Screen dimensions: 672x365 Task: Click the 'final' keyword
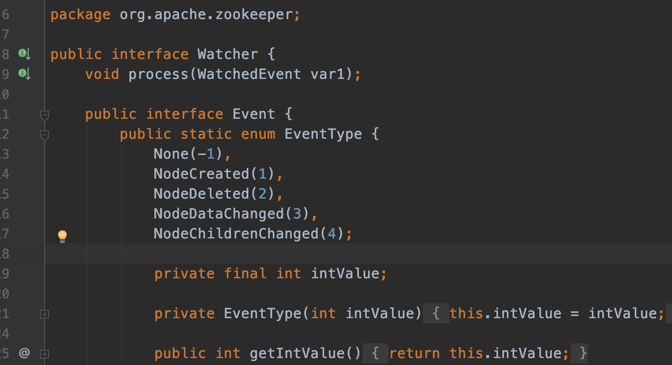coord(245,274)
